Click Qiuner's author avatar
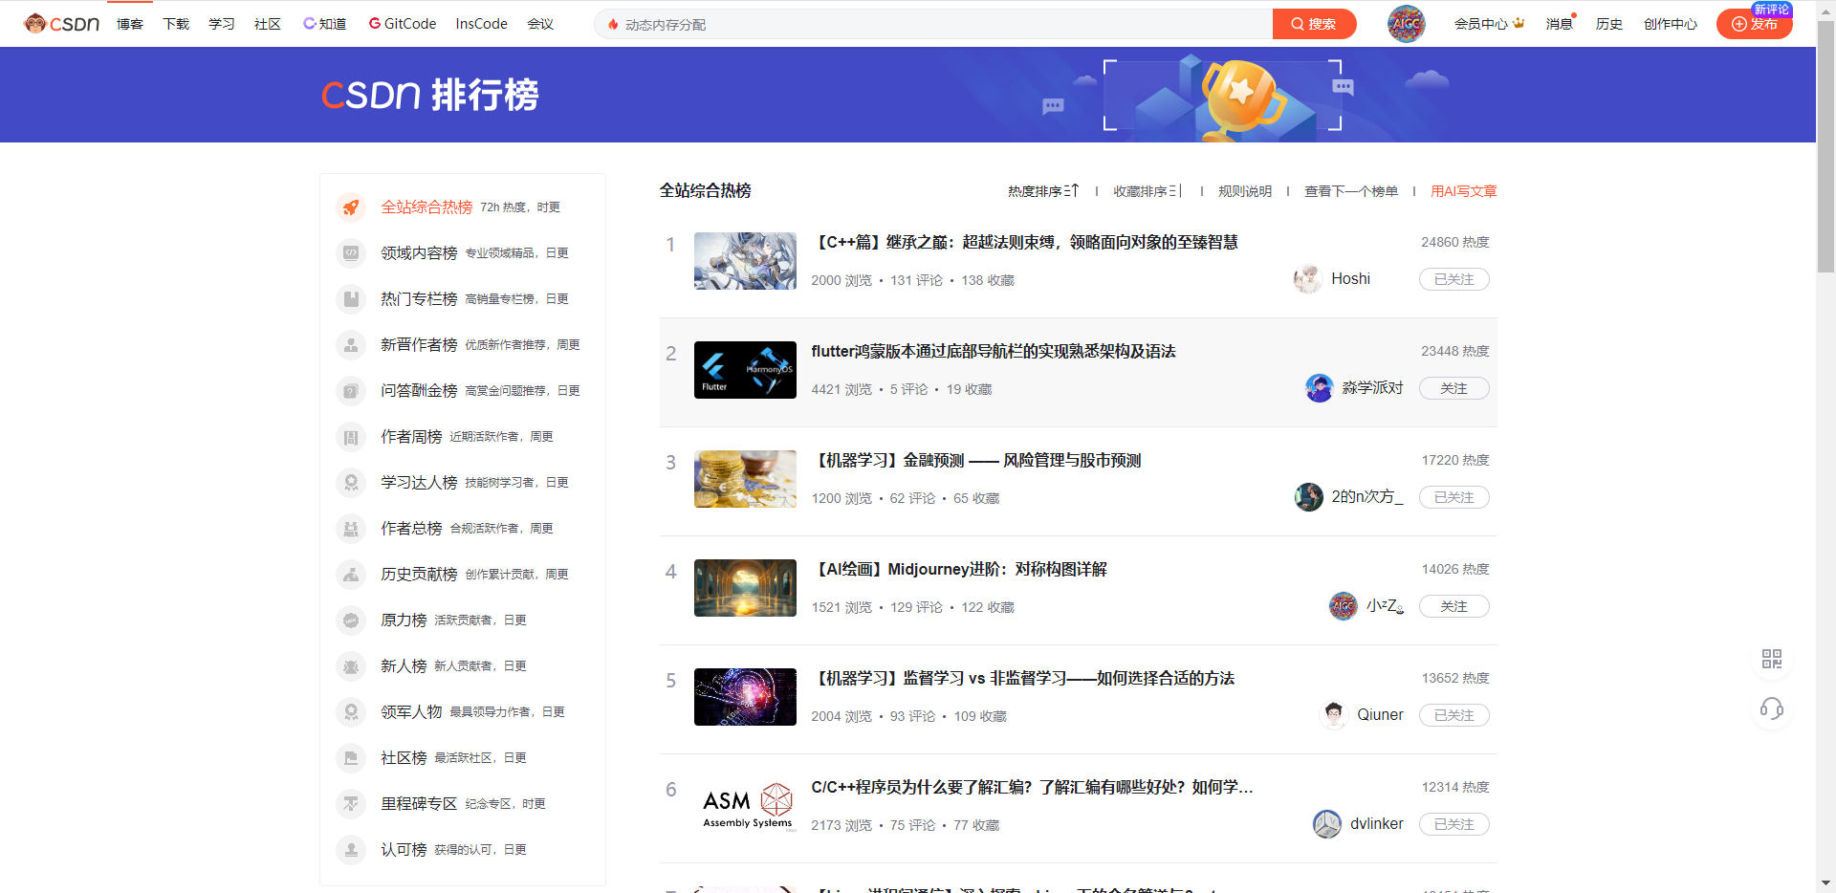 tap(1334, 715)
